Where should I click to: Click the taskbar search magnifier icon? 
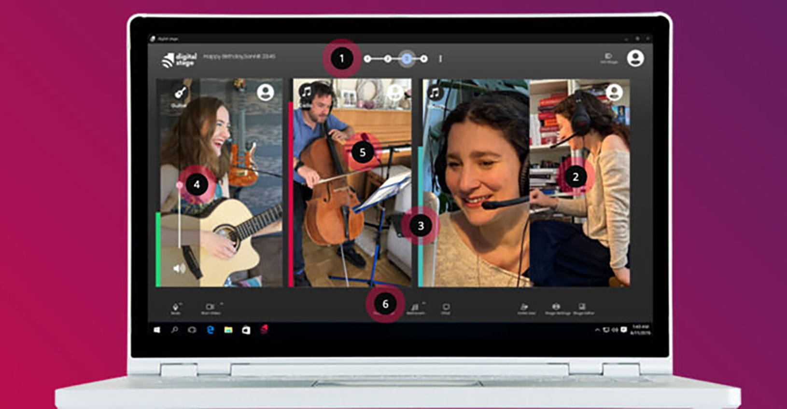click(x=174, y=330)
